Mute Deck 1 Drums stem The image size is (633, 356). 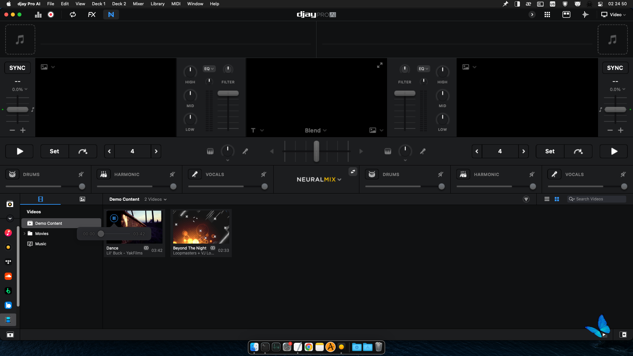(x=81, y=174)
